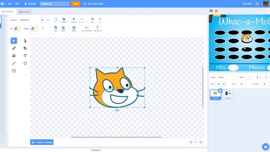Zoom in the paint canvas
This screenshot has width=270, height=152.
(201, 142)
